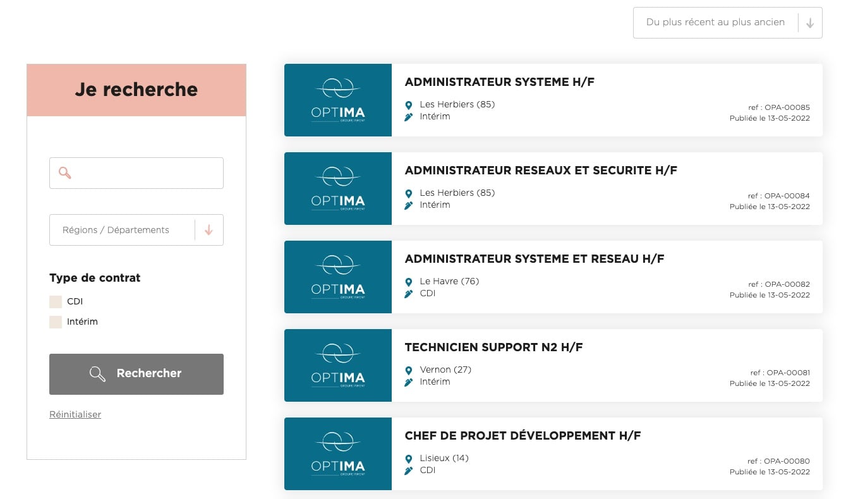Click 'CDI' contract text on Le Havre card

pyautogui.click(x=428, y=293)
